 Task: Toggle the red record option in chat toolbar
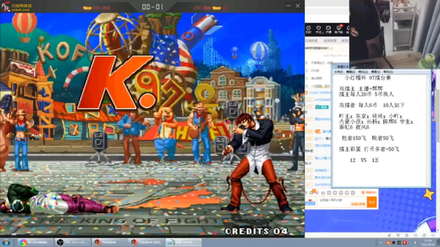(x=369, y=193)
